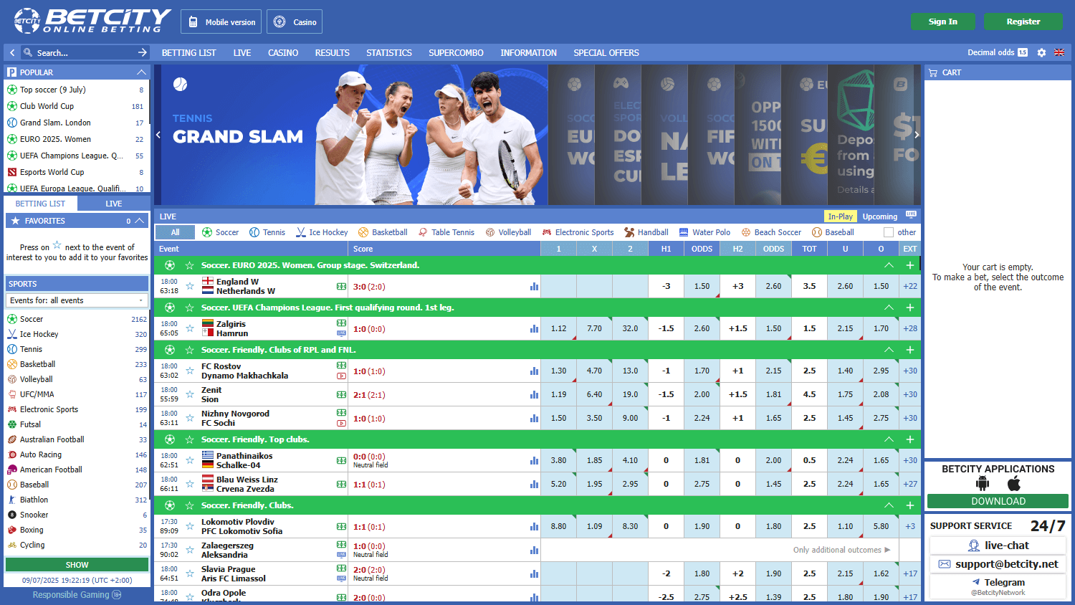Collapse the 'Soccer. Friendly. Top clubs.' section

click(x=889, y=439)
